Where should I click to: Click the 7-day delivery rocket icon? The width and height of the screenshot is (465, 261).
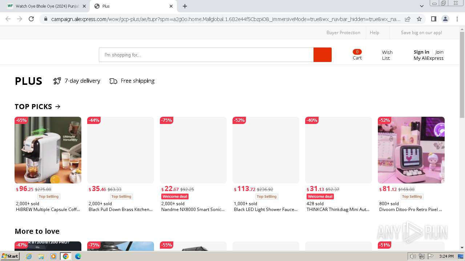click(x=57, y=81)
